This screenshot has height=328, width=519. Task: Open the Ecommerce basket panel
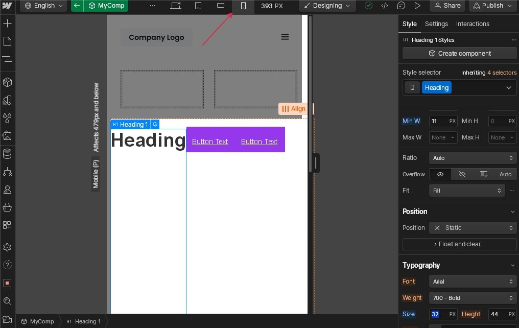coord(7,207)
